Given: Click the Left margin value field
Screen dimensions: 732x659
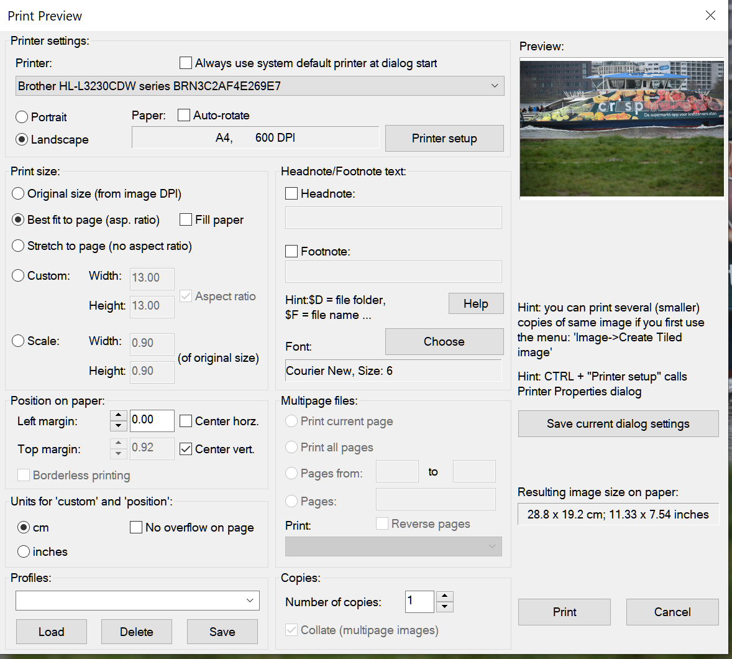Looking at the screenshot, I should click(152, 420).
